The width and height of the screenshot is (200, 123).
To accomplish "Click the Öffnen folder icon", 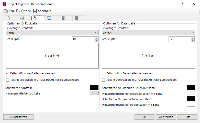I will [18, 11].
